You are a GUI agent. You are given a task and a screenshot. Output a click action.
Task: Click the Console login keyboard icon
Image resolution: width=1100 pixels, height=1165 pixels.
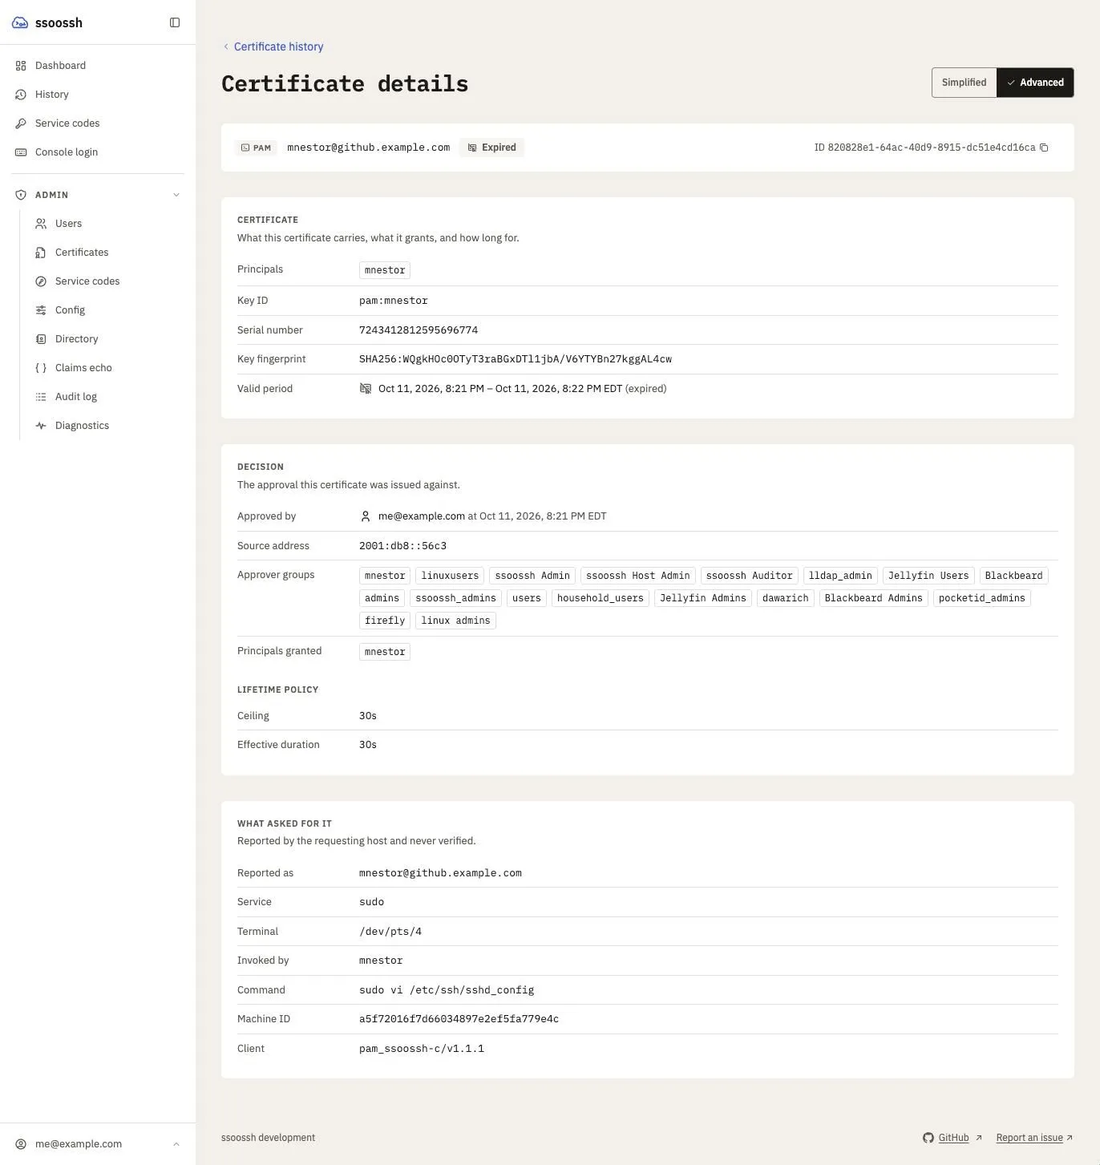coord(21,152)
